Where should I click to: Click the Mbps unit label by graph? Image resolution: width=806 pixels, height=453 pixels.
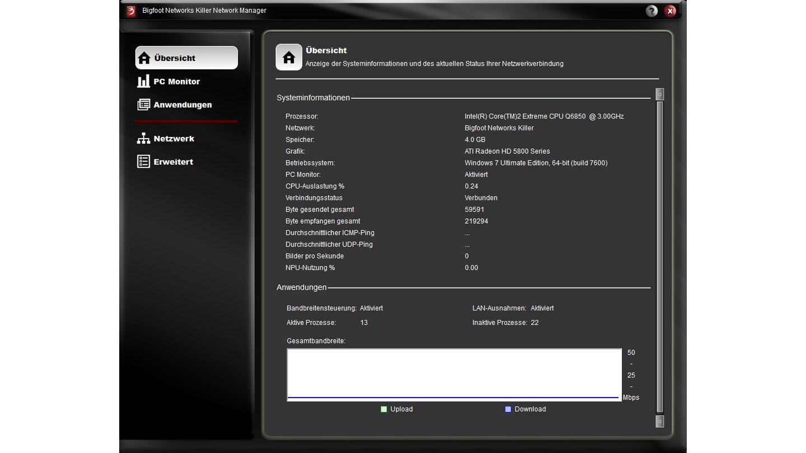(631, 398)
